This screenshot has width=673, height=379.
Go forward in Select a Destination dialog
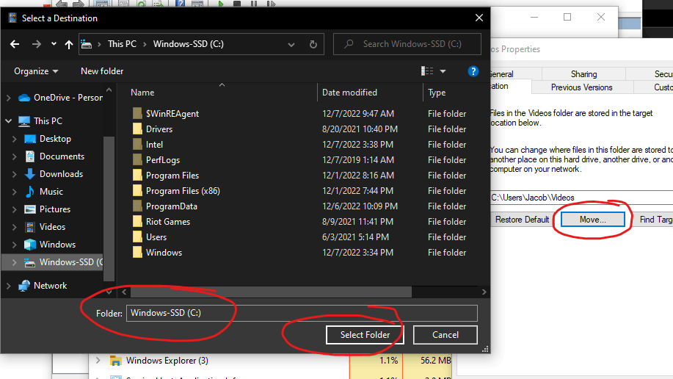click(x=37, y=44)
